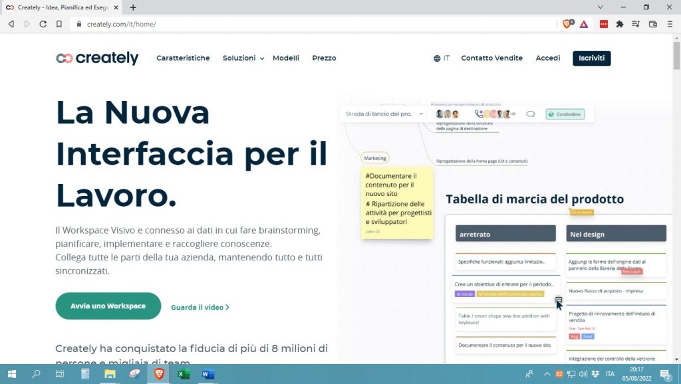
Task: Open the Brave Shields lion icon
Action: click(567, 24)
